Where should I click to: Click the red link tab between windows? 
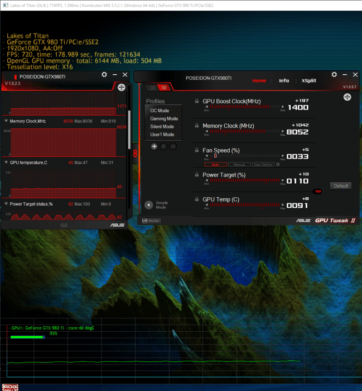135,153
